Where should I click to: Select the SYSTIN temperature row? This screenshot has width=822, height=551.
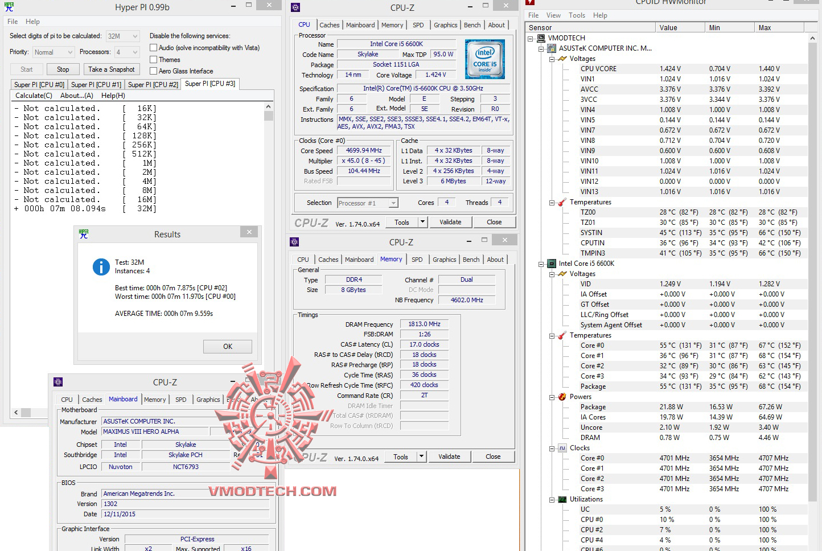692,233
